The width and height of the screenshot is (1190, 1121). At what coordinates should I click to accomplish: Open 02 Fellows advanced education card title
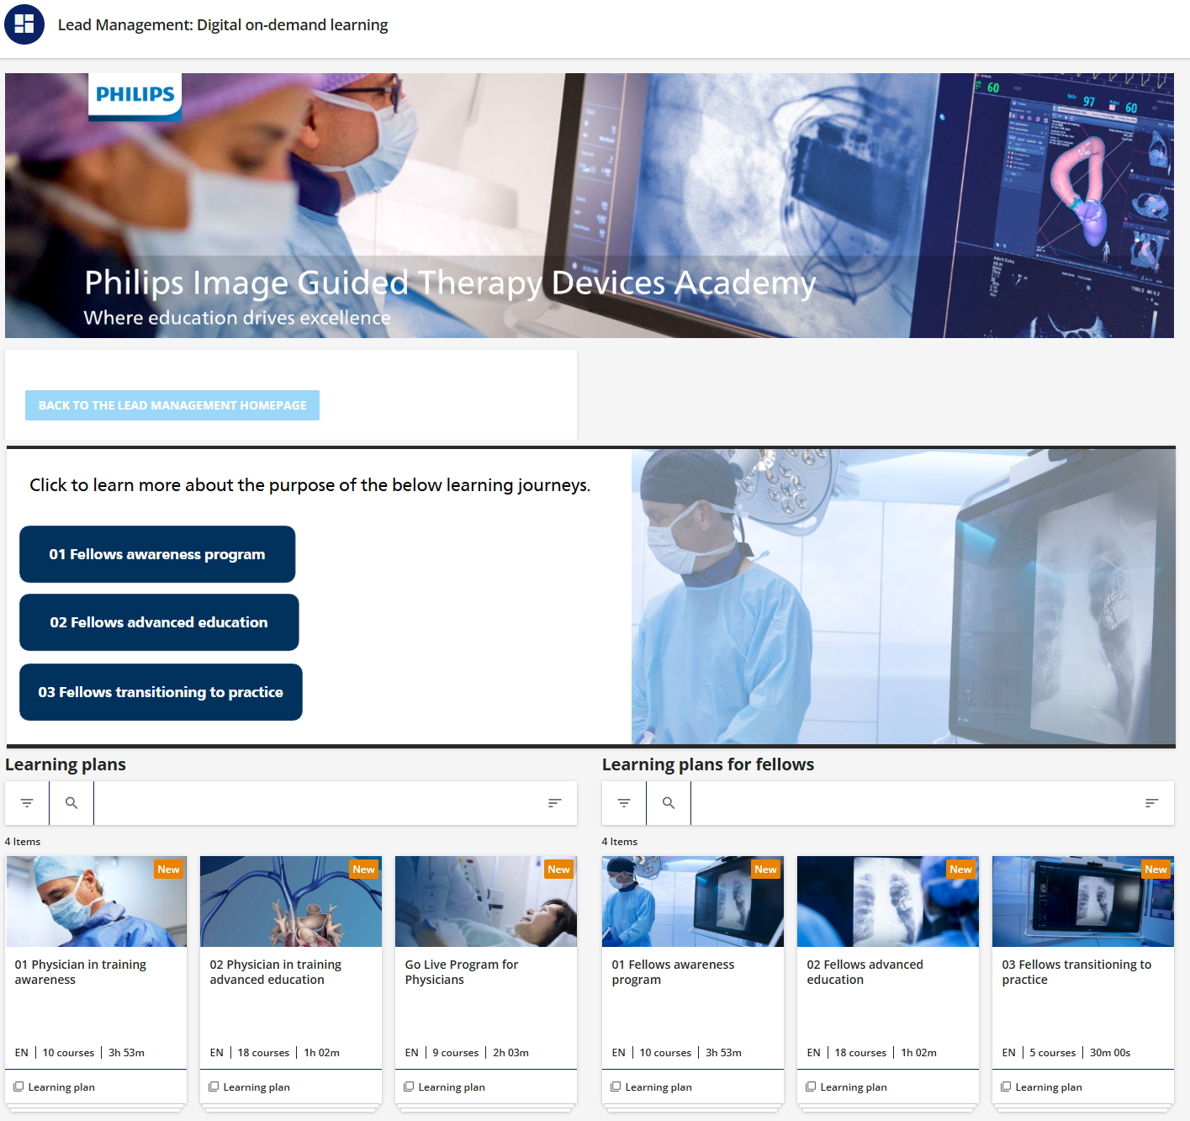[865, 972]
